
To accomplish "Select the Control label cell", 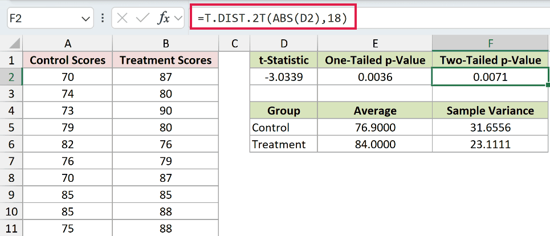I will [x=284, y=128].
